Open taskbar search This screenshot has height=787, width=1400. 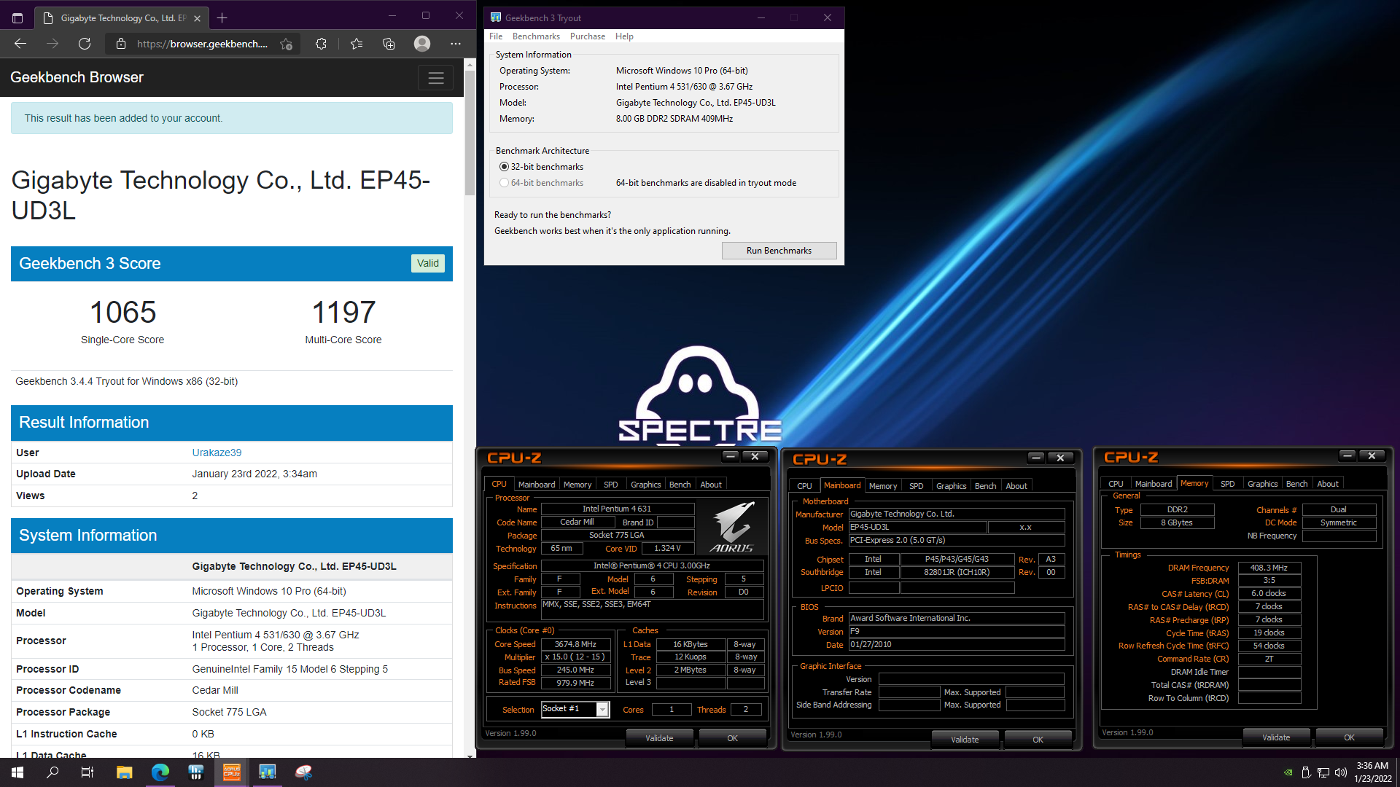pos(52,772)
